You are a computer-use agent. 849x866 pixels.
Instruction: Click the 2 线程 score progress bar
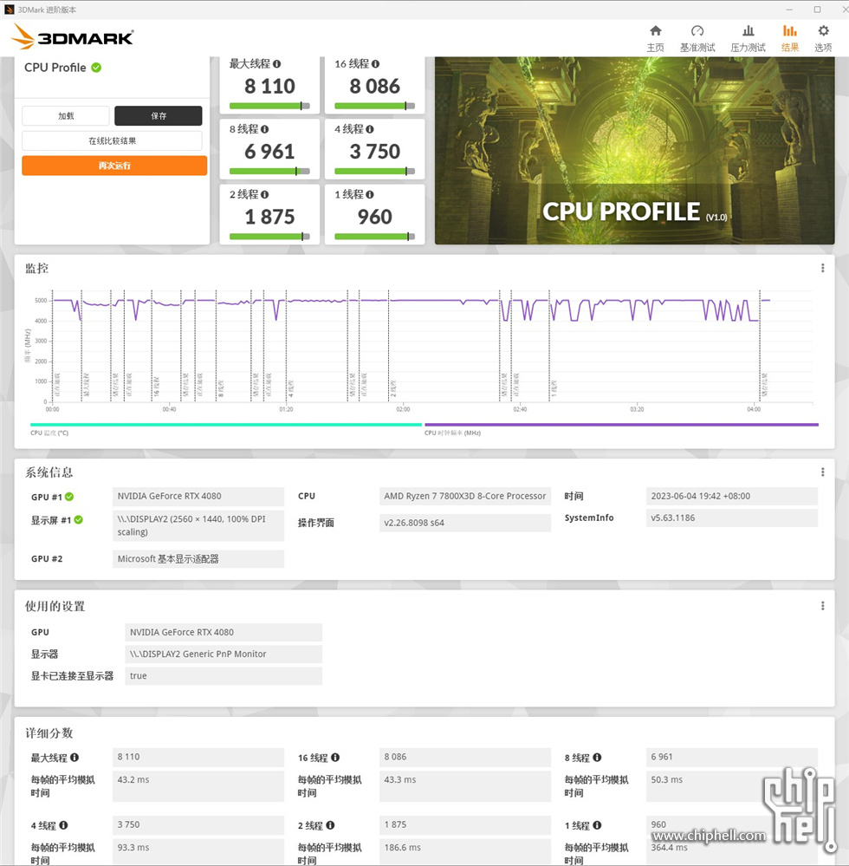coord(269,237)
